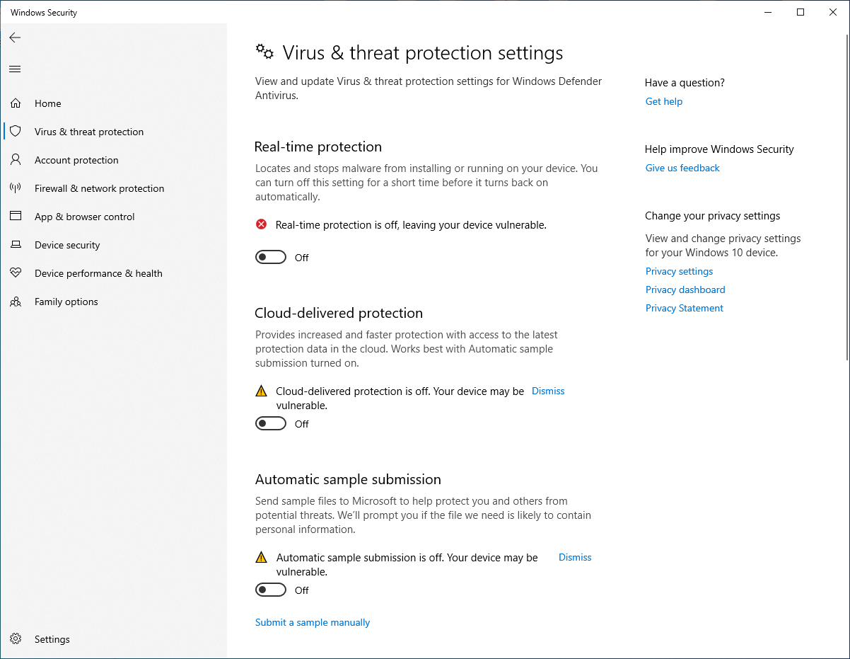
Task: Open the hamburger navigation menu
Action: (15, 69)
